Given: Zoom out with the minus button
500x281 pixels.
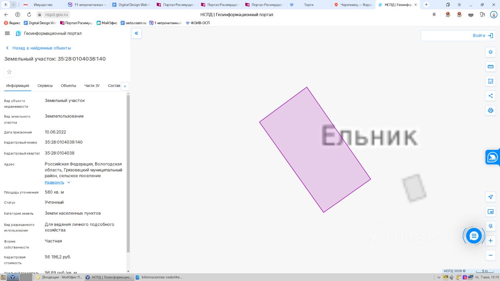Looking at the screenshot, I should click(x=491, y=255).
